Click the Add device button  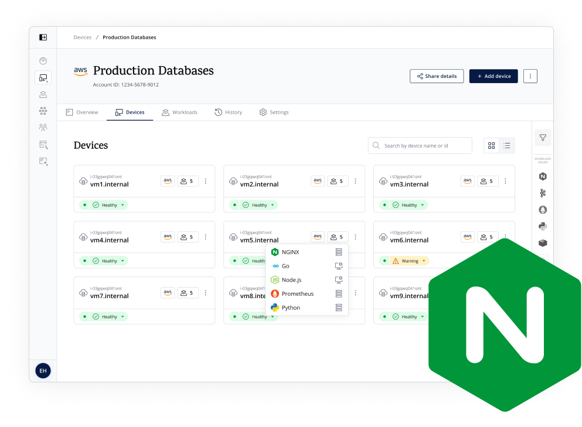point(493,76)
